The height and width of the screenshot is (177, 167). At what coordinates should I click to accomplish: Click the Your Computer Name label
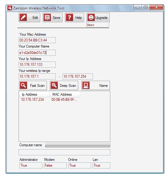[x=34, y=46]
